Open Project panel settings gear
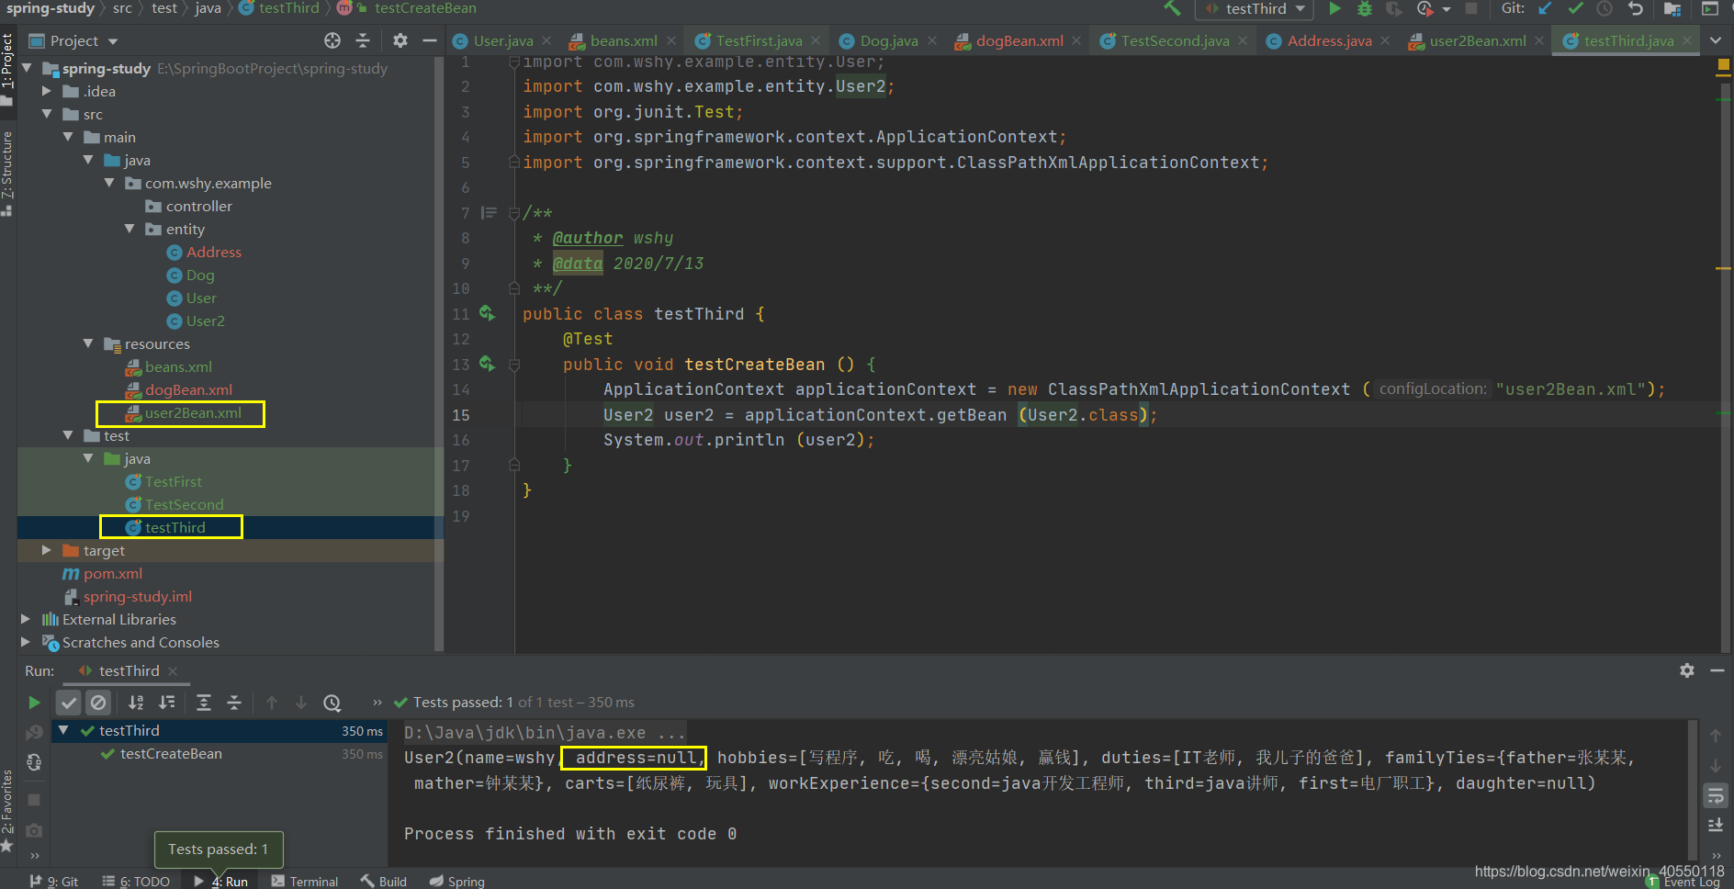Viewport: 1734px width, 889px height. click(x=400, y=40)
